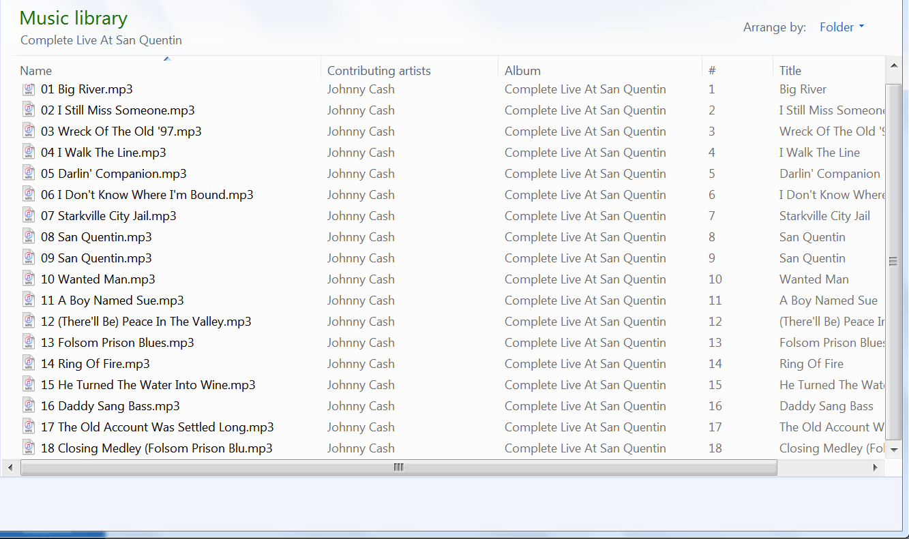Click the icon of 15 He Turned The Water Into Wine.mp3
Viewport: 909px width, 539px height.
(29, 384)
